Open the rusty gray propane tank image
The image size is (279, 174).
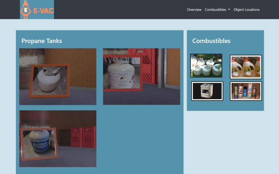(x=58, y=77)
